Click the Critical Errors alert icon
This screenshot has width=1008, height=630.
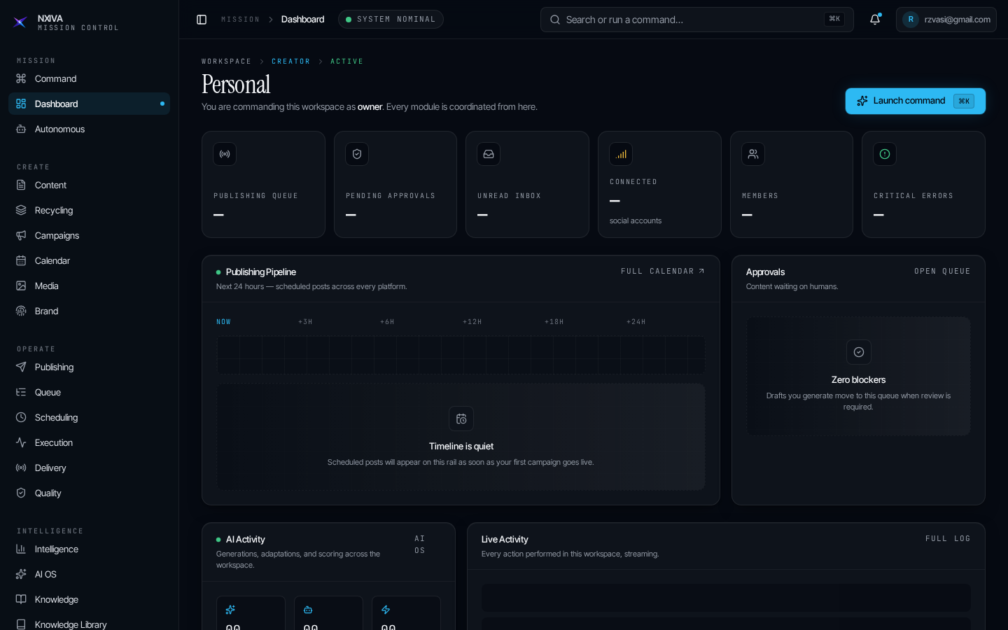(885, 154)
